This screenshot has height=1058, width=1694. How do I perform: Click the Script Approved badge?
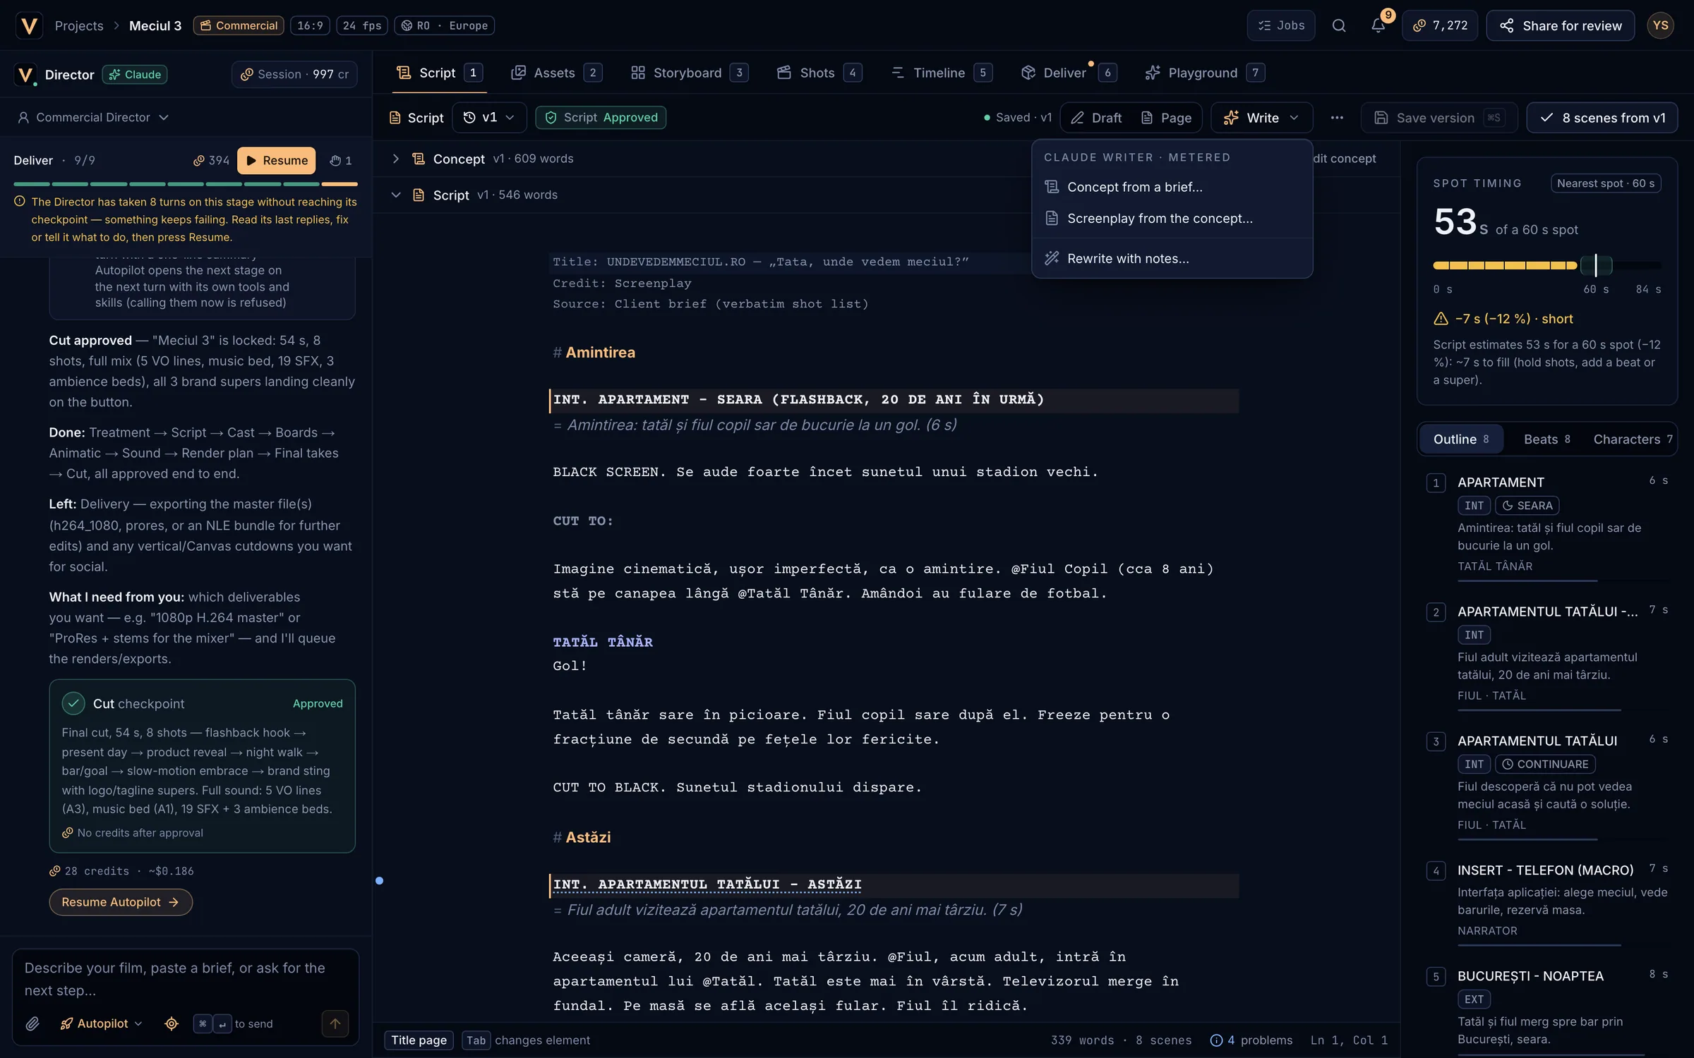tap(601, 117)
